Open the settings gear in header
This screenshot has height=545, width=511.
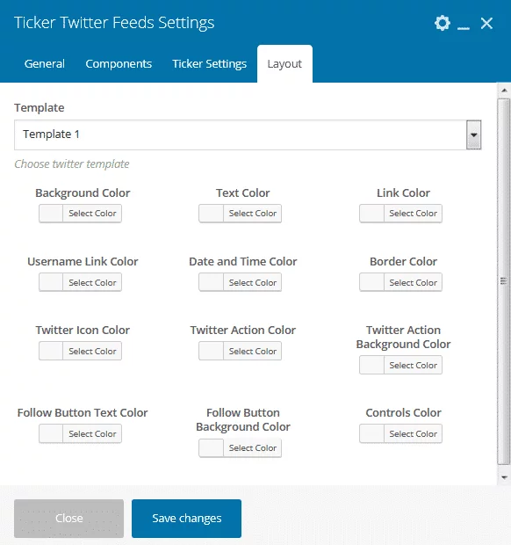pyautogui.click(x=443, y=23)
